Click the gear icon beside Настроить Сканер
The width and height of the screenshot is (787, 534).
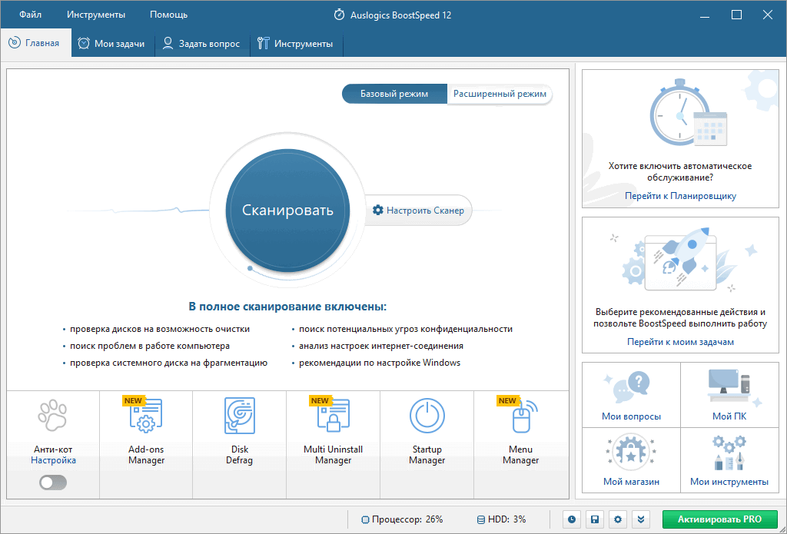(x=378, y=210)
